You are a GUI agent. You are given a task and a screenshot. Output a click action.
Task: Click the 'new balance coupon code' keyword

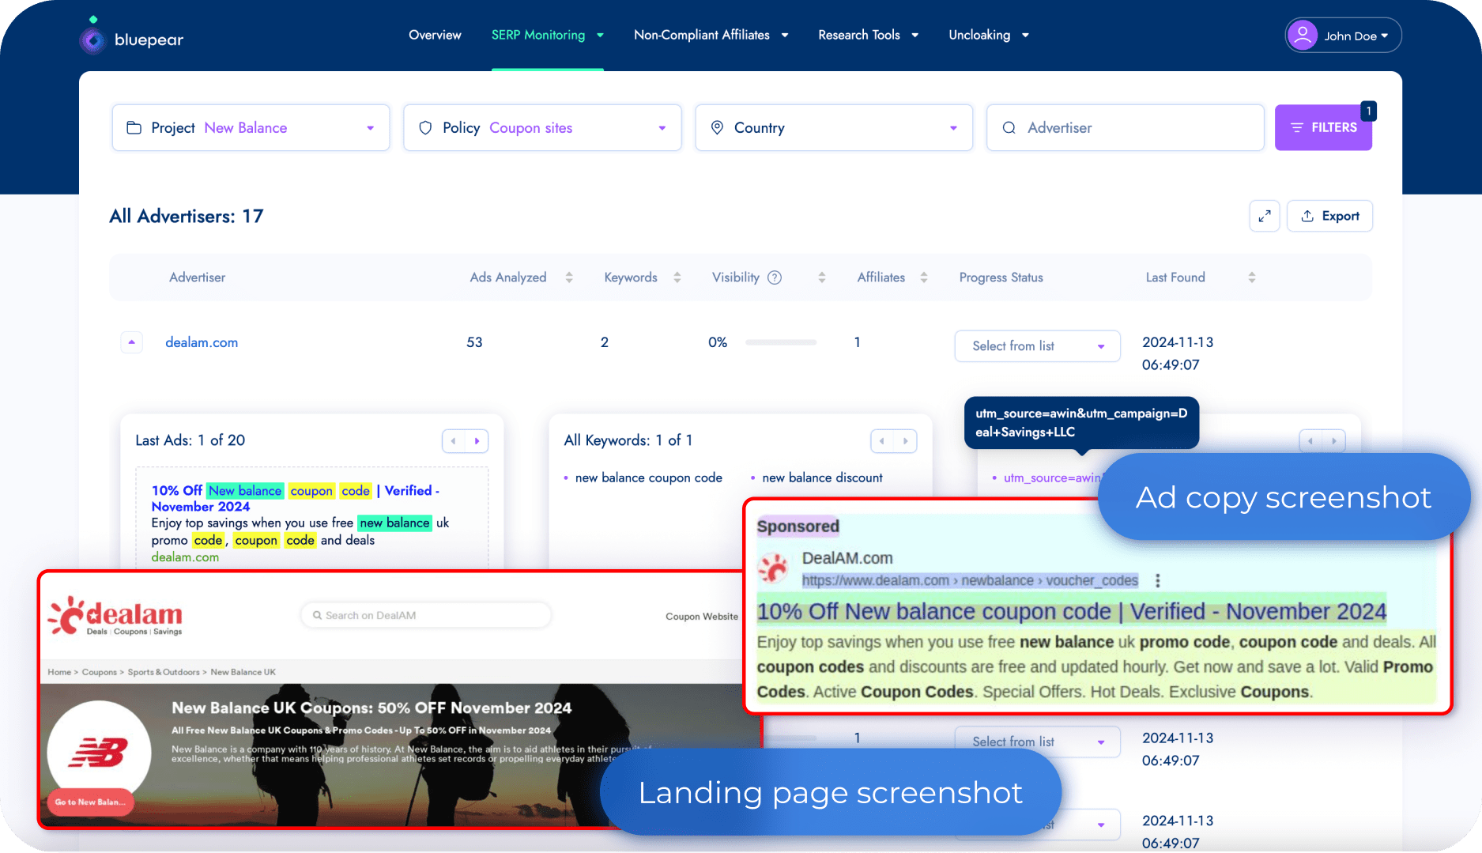648,477
